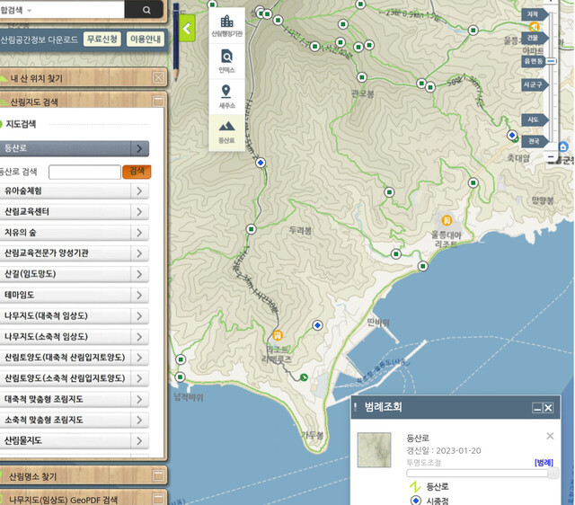
Task: Jump to 전국 zoom level
Action: pos(535,141)
